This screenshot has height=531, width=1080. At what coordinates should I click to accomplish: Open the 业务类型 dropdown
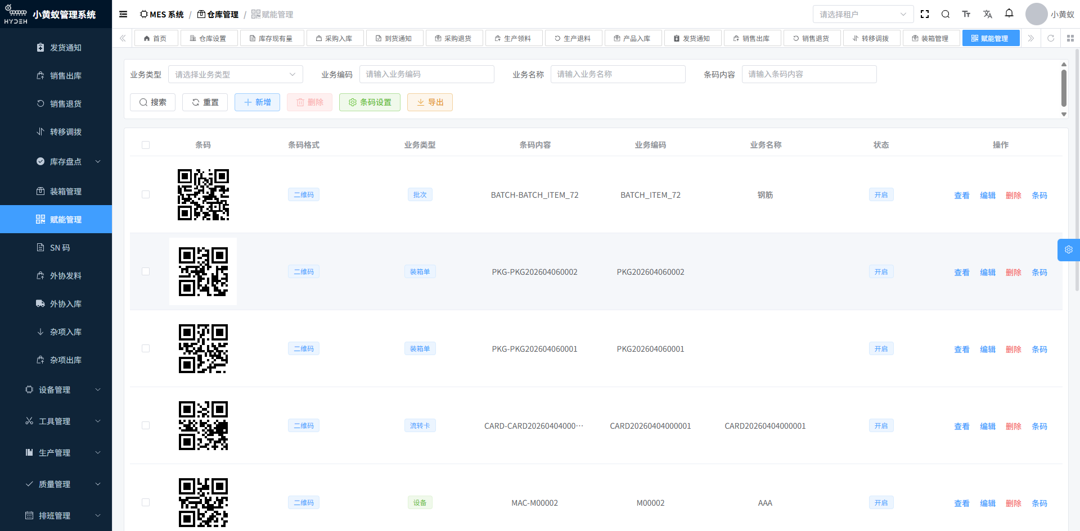pyautogui.click(x=236, y=74)
